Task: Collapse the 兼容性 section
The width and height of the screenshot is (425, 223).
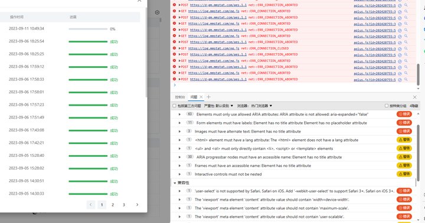Action: [175, 183]
